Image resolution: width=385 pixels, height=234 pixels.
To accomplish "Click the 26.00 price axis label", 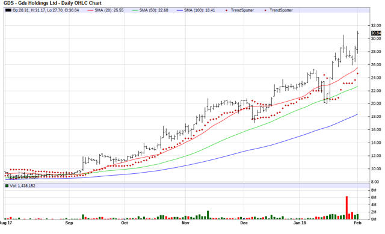I will click(376, 64).
